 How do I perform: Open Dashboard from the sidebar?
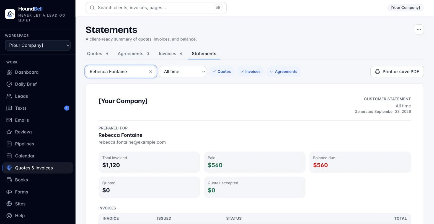click(x=38, y=72)
